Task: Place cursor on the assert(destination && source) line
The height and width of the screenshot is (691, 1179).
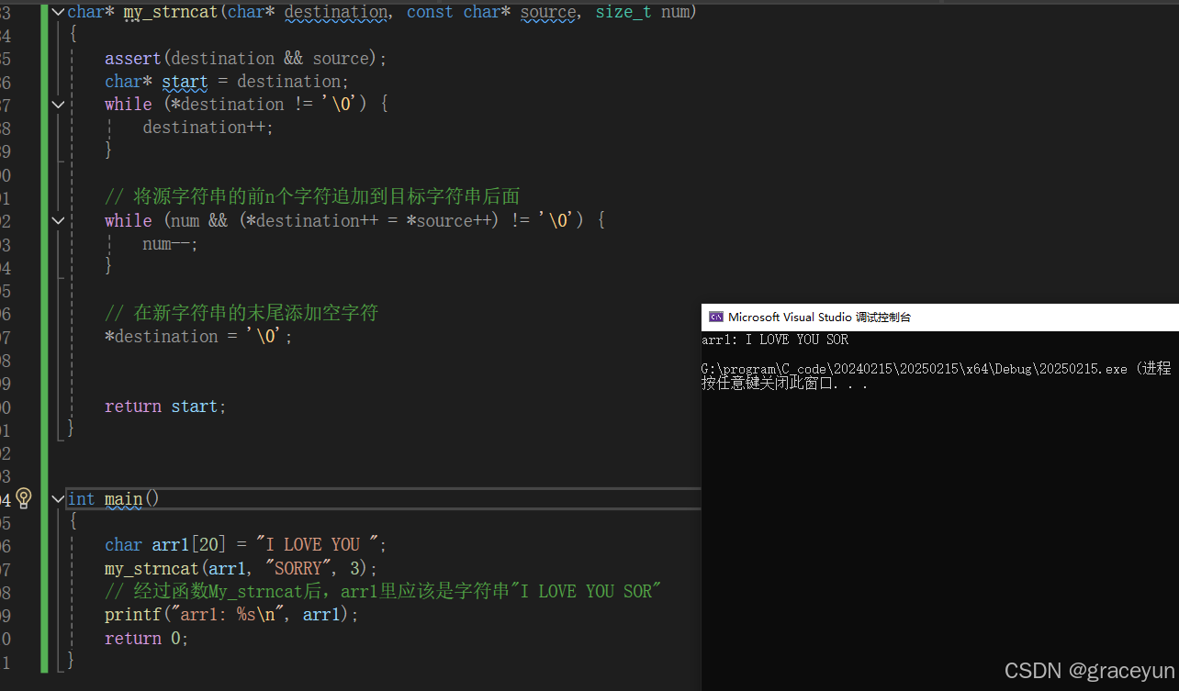Action: tap(246, 59)
